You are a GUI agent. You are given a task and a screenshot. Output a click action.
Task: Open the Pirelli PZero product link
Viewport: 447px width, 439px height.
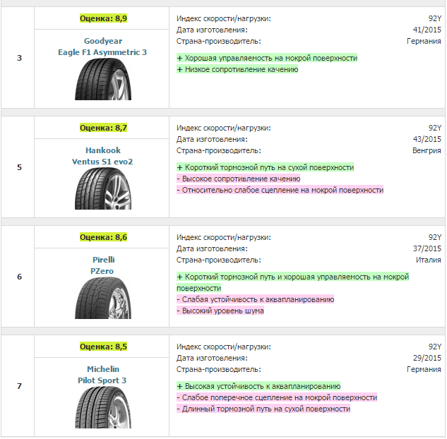pyautogui.click(x=103, y=265)
